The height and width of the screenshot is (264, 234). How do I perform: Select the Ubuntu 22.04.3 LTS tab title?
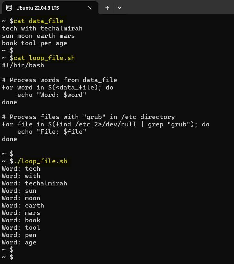point(38,8)
